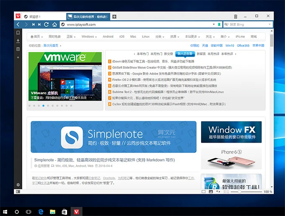Screen dimensions: 285x216
Task: Open the Firefox OS 2.0 article link
Action: (164, 80)
